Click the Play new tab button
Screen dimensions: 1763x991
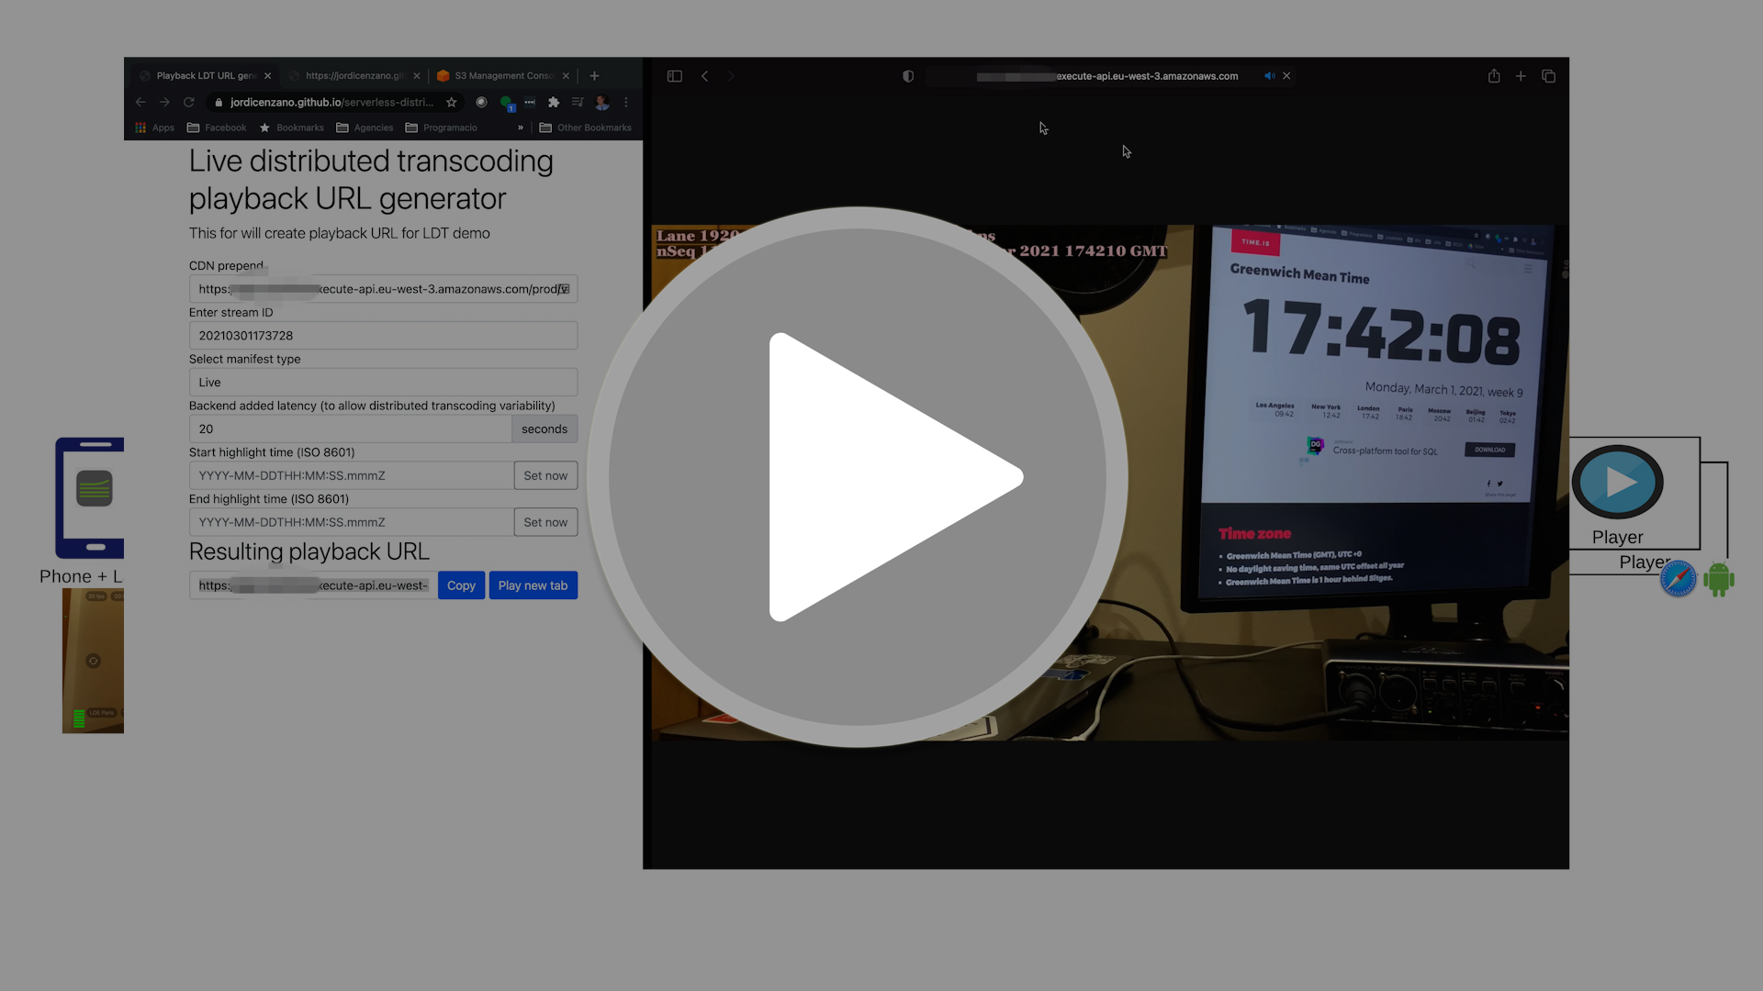point(533,585)
